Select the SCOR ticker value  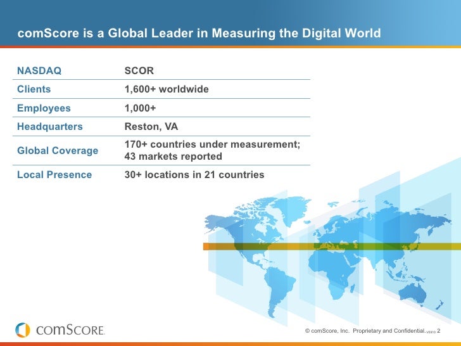139,70
